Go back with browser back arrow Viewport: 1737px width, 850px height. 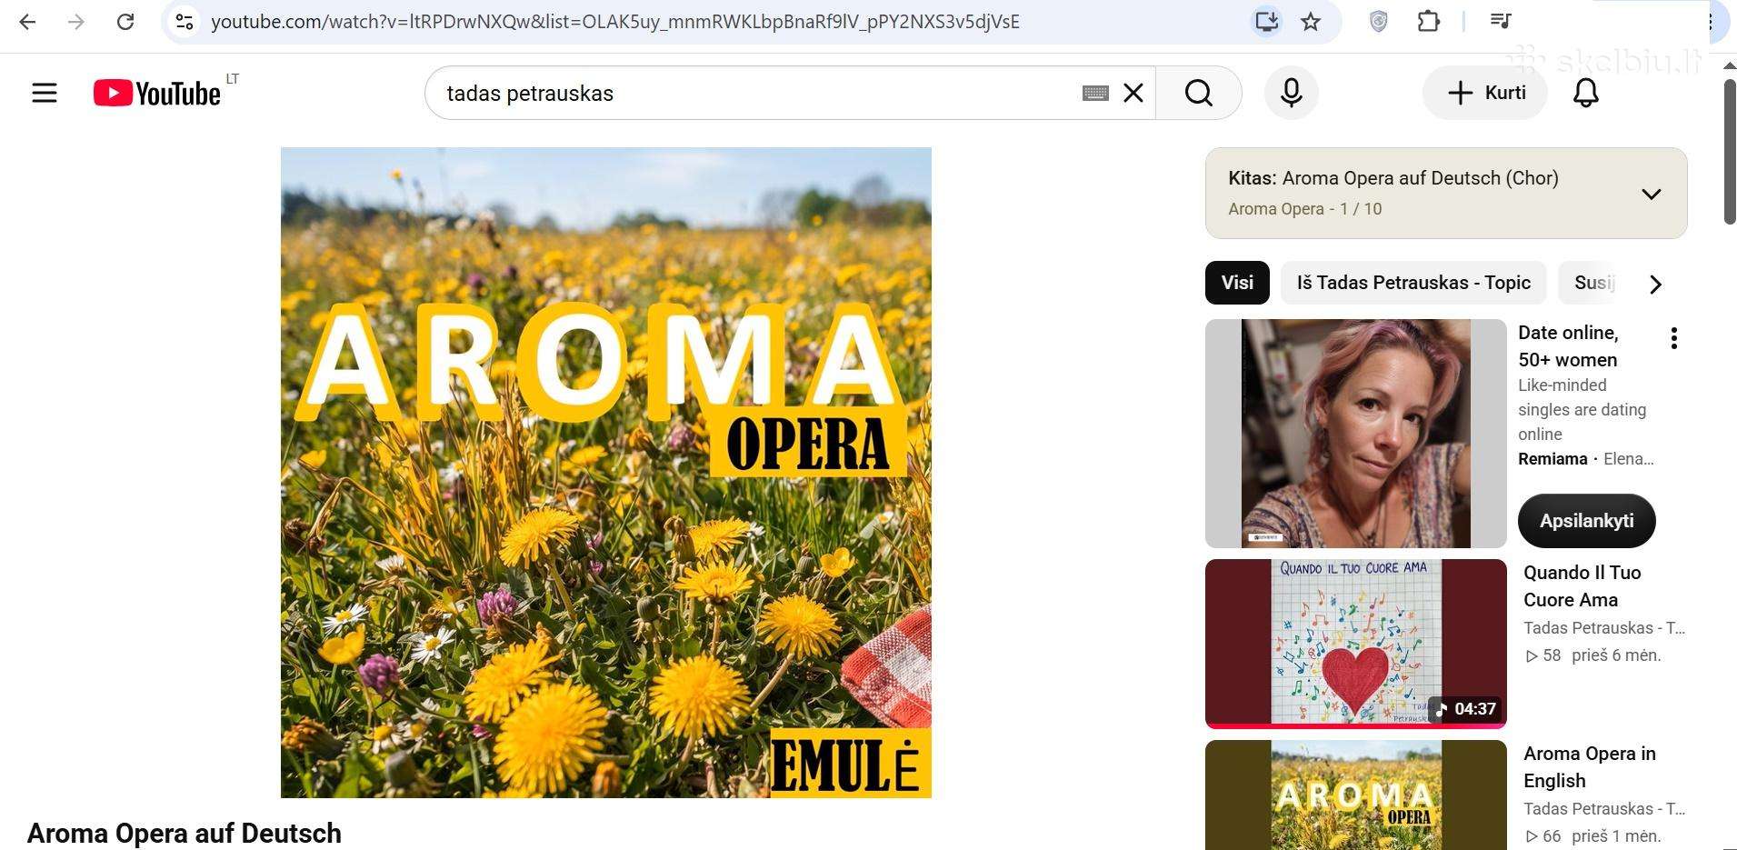pyautogui.click(x=27, y=22)
